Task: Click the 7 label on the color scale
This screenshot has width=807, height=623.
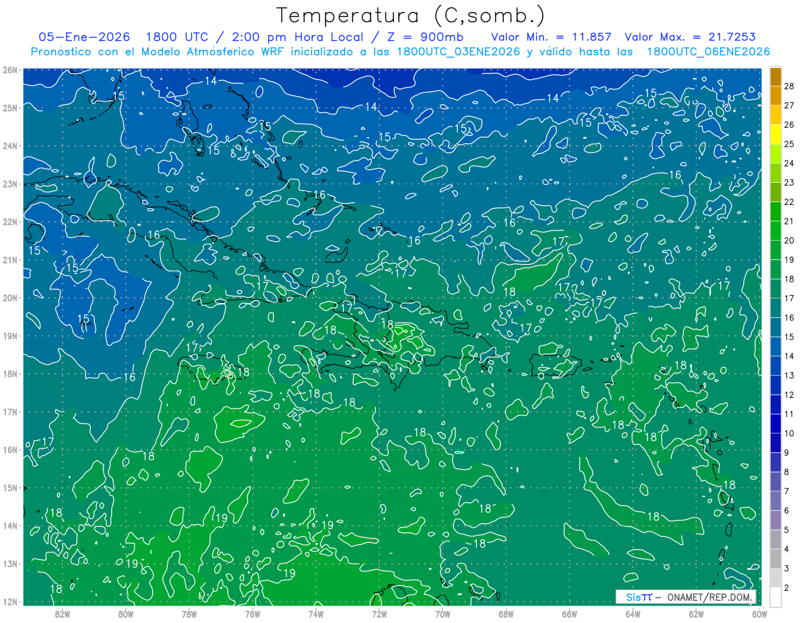Action: coord(787,492)
